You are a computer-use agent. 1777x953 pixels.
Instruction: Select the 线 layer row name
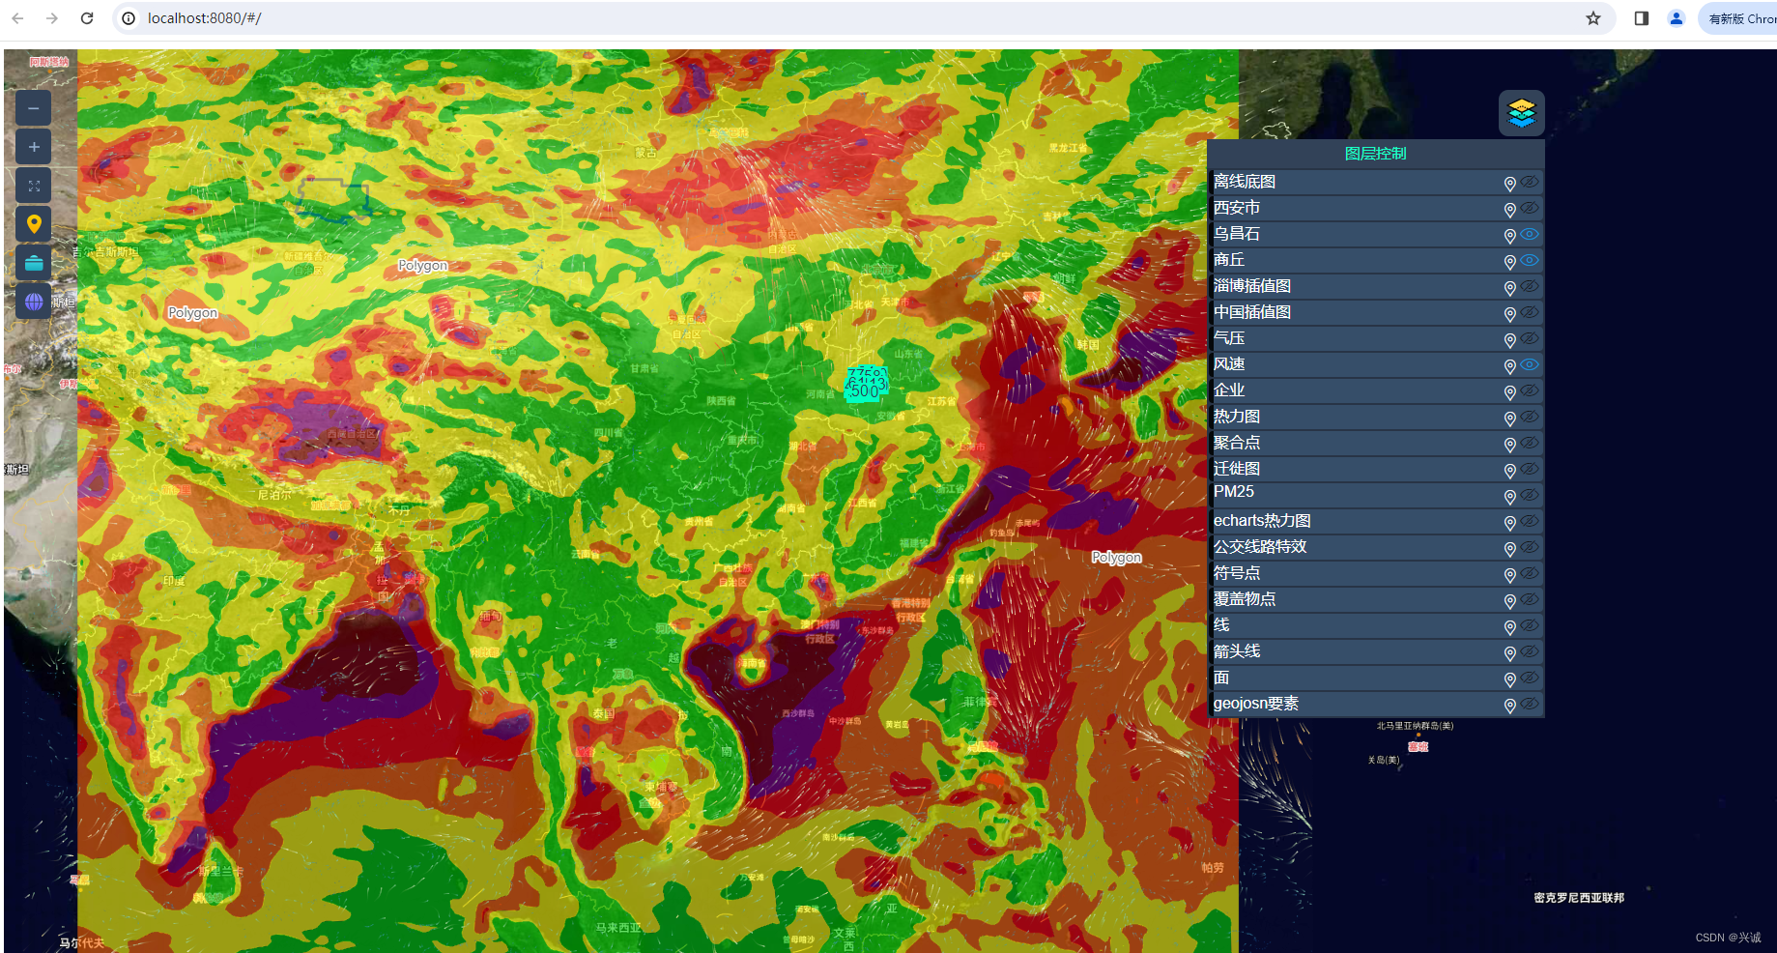1221,625
